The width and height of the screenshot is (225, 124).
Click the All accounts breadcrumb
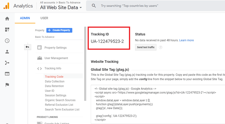click(x=47, y=2)
